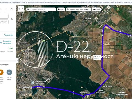The height and width of the screenshot is (99, 132).
Task: Click the Мала Олександрівка label
Action: [101, 91]
